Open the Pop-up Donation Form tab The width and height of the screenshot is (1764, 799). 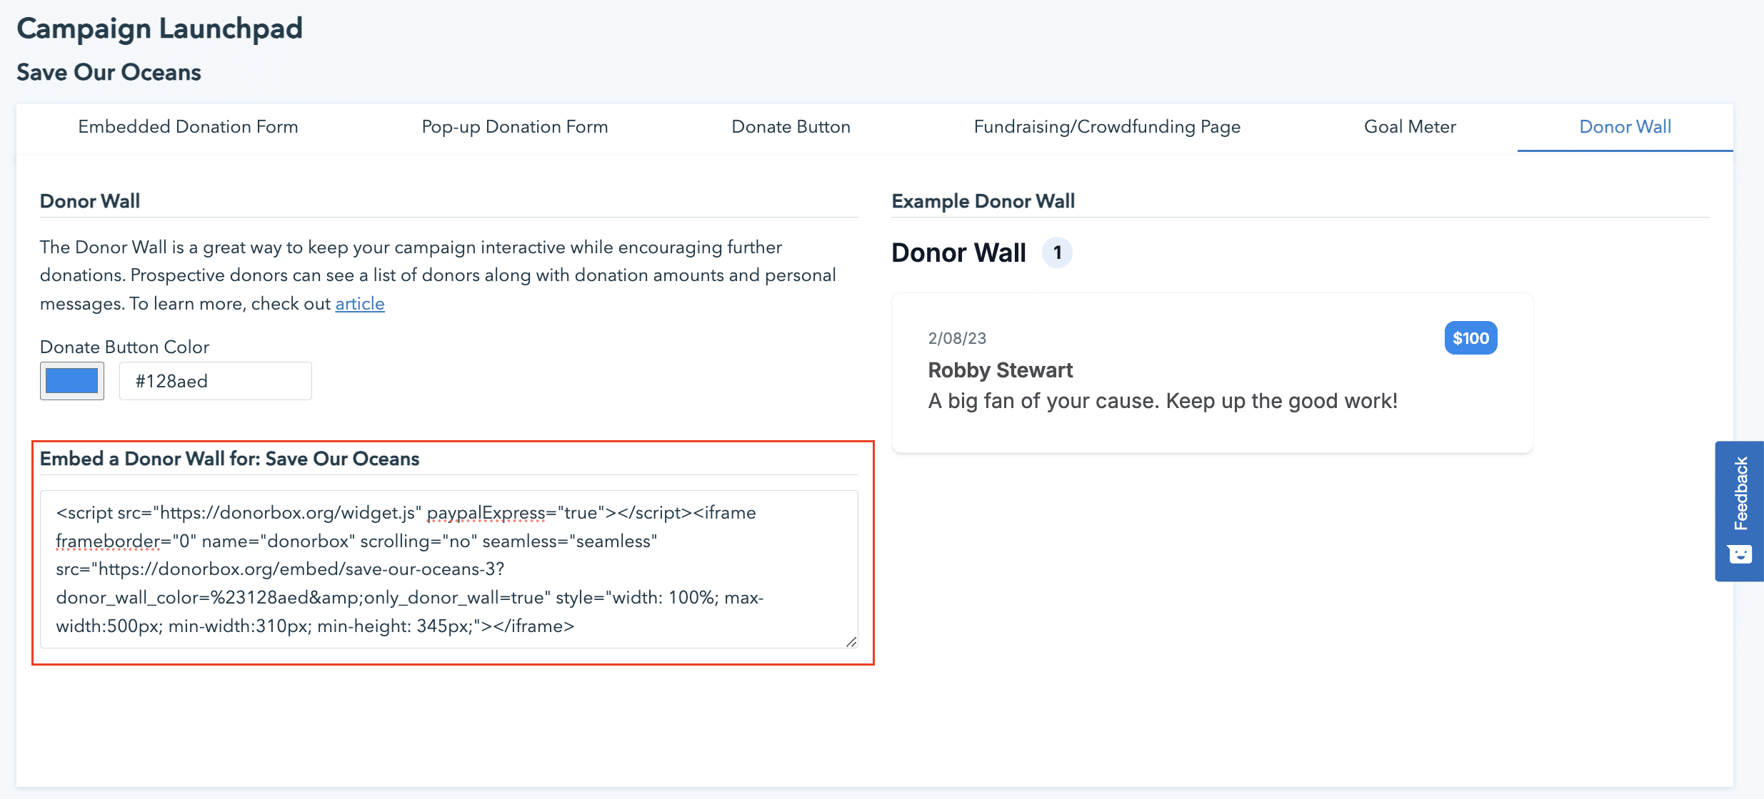(x=515, y=127)
